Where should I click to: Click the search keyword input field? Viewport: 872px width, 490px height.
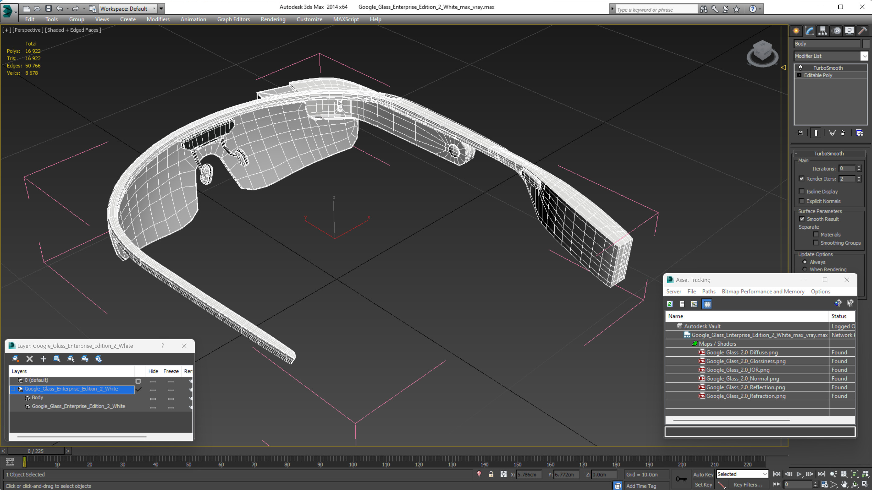pos(657,9)
